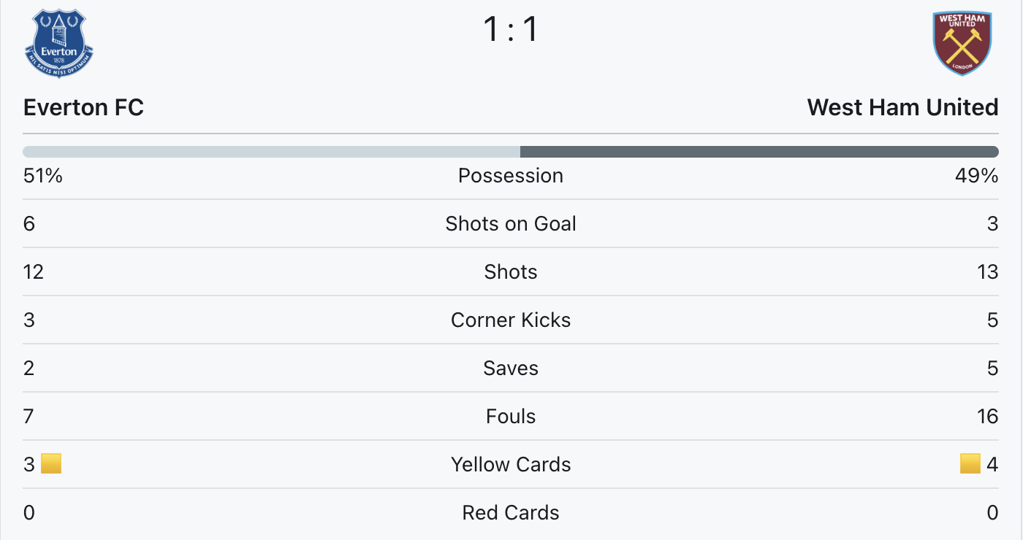This screenshot has width=1023, height=540.
Task: Click West Ham's 49% possession value
Action: point(977,176)
